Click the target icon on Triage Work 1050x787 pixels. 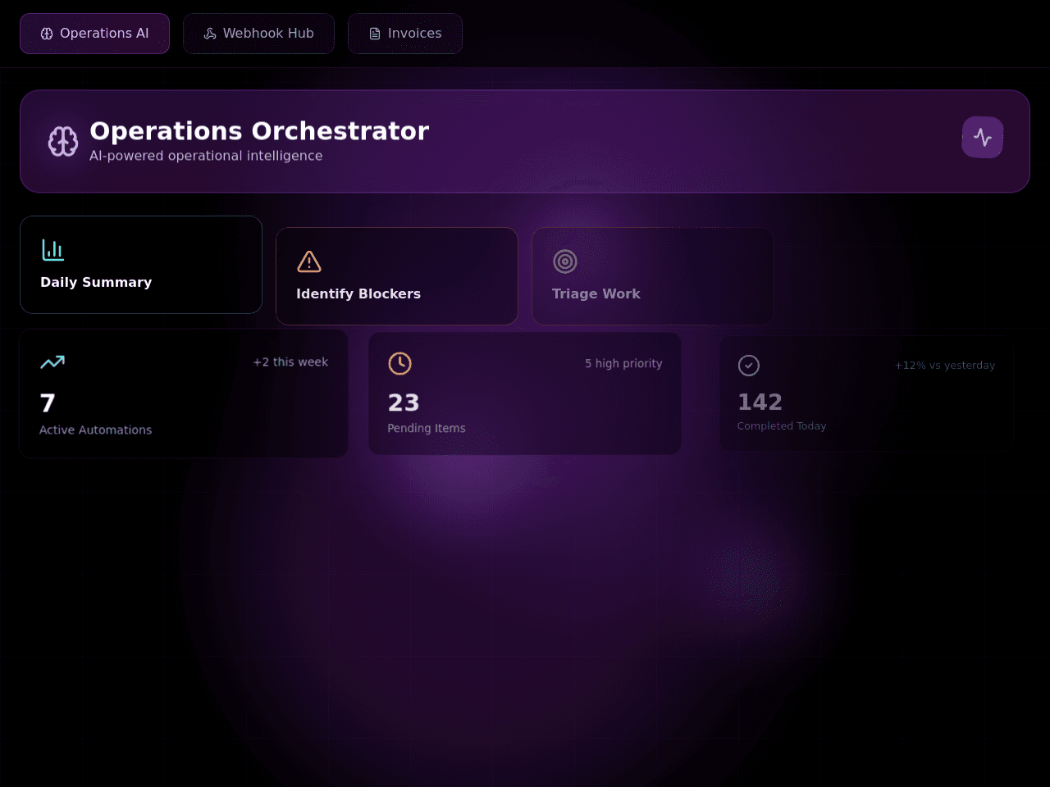pyautogui.click(x=565, y=262)
